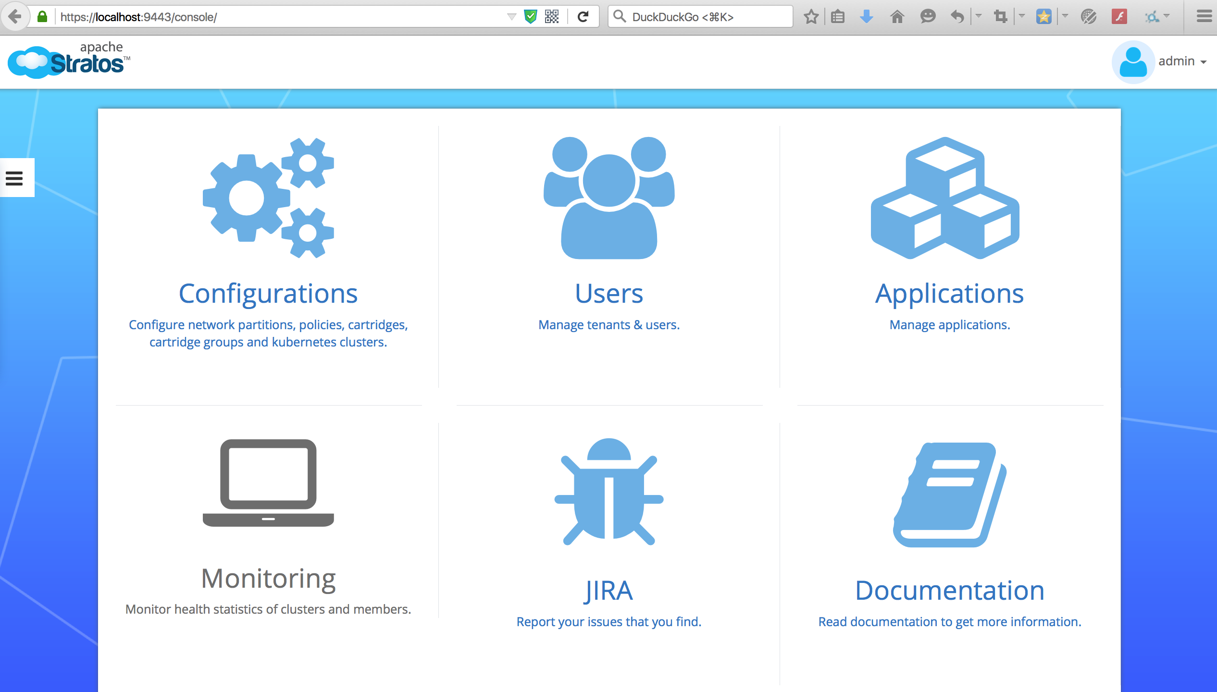Toggle the hamburger side menu
The image size is (1217, 692).
[x=14, y=178]
